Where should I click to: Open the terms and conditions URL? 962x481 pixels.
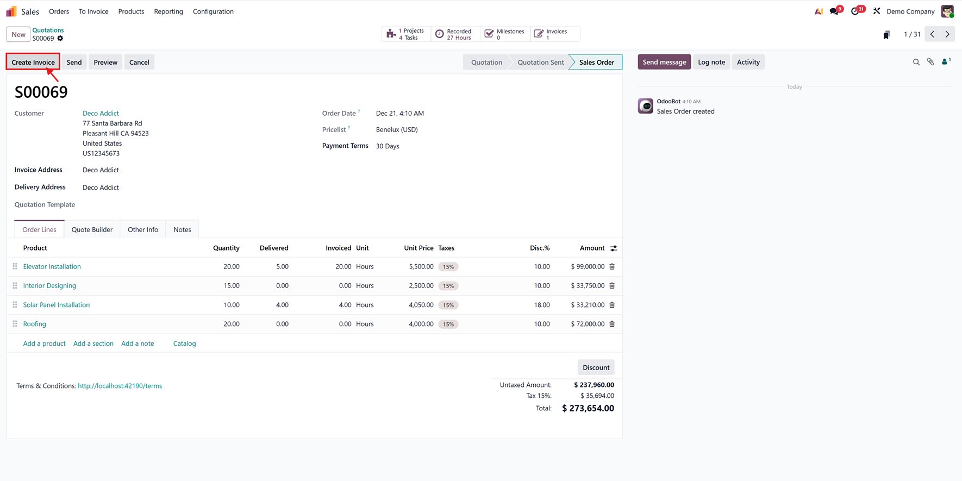click(120, 386)
